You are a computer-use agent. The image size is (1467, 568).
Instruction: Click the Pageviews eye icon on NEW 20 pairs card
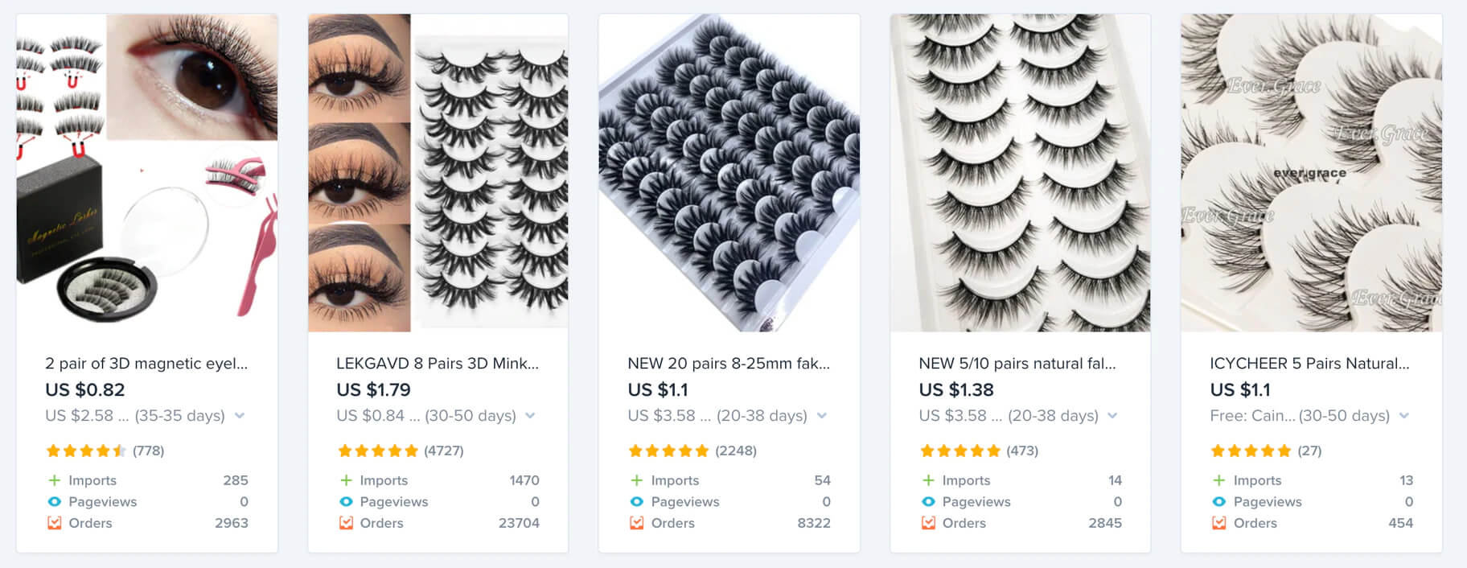(636, 501)
